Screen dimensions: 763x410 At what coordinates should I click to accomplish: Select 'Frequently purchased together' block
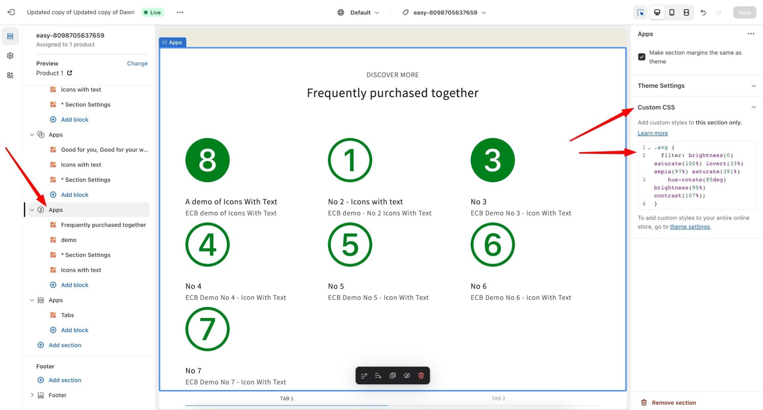tap(103, 225)
